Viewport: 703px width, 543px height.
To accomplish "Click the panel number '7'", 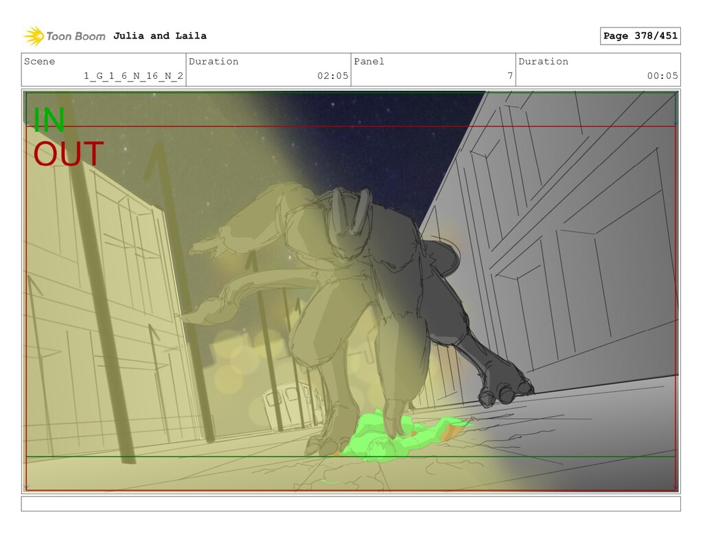I will pyautogui.click(x=510, y=76).
